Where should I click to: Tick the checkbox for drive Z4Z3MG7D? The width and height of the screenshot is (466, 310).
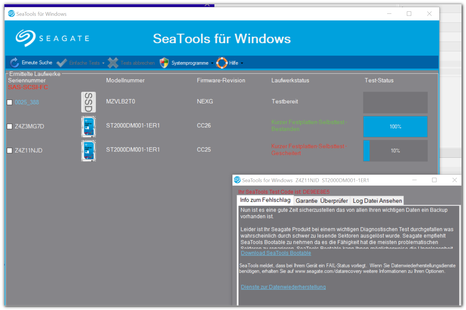pos(9,126)
